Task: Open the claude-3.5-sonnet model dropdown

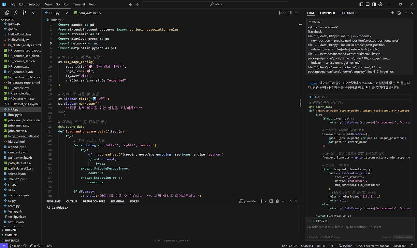Action: pyautogui.click(x=319, y=237)
